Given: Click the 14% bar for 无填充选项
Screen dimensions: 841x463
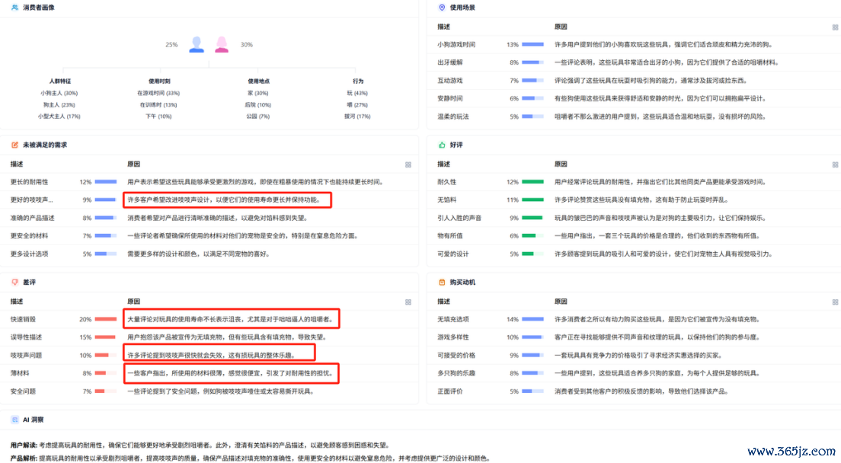Looking at the screenshot, I should [532, 319].
